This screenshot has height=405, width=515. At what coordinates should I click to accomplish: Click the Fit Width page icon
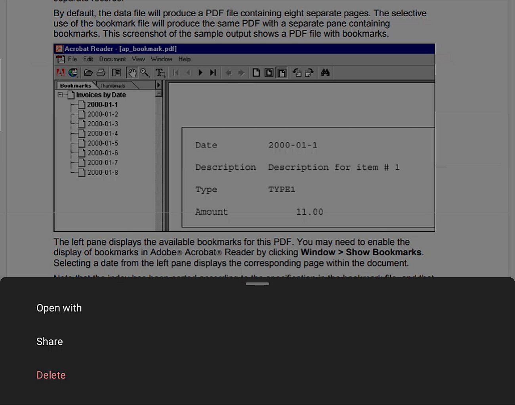[x=282, y=73]
